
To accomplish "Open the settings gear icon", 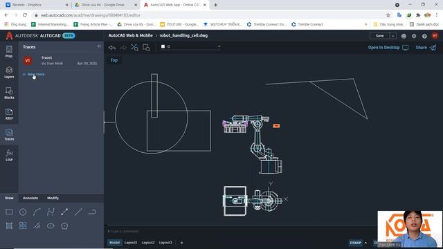I will coord(414,36).
